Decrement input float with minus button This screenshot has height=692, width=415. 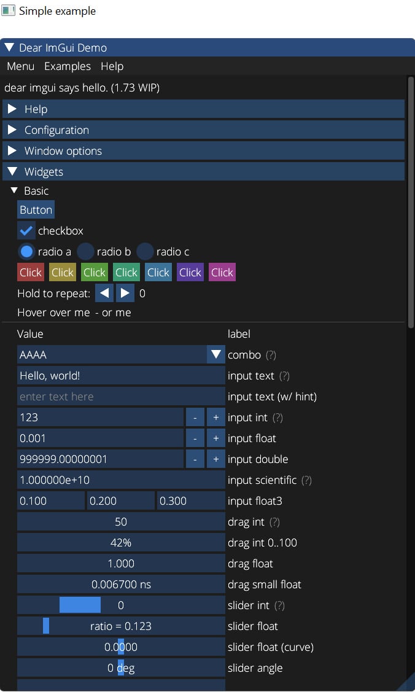click(195, 438)
